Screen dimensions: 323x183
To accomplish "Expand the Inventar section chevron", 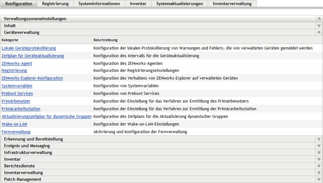I will [x=319, y=159].
